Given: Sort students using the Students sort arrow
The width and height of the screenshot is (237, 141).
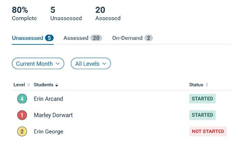Looking at the screenshot, I should [x=57, y=85].
